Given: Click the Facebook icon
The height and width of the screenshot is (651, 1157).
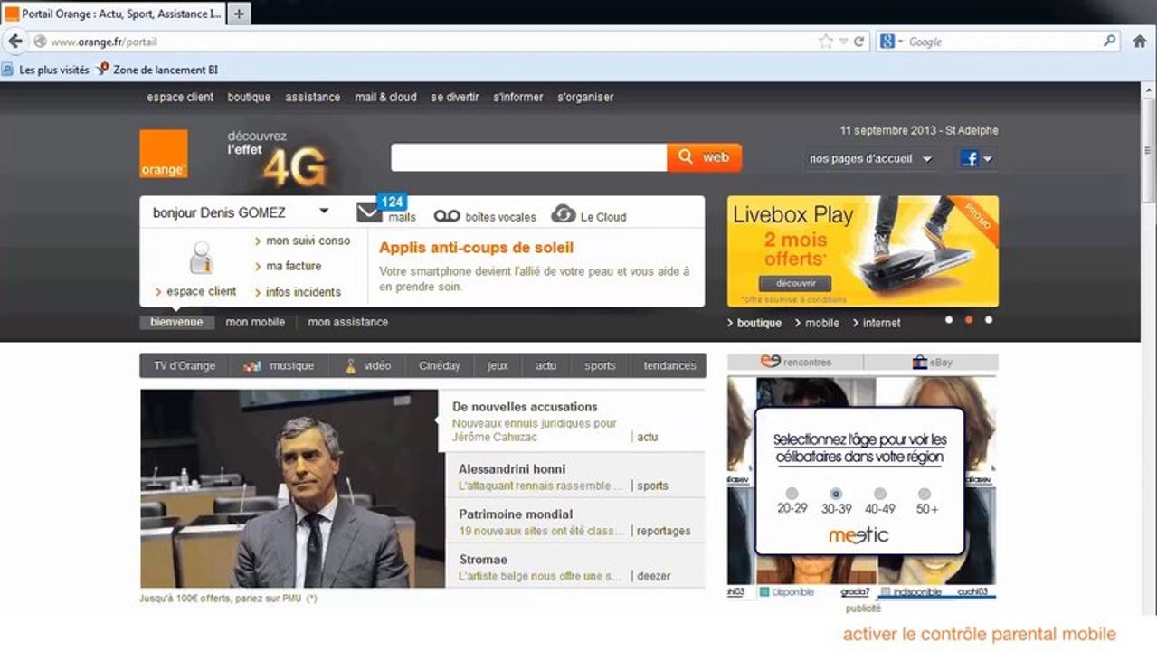Looking at the screenshot, I should (970, 159).
